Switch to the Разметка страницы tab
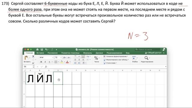The height and width of the screenshot is (108, 192). coord(70,53)
